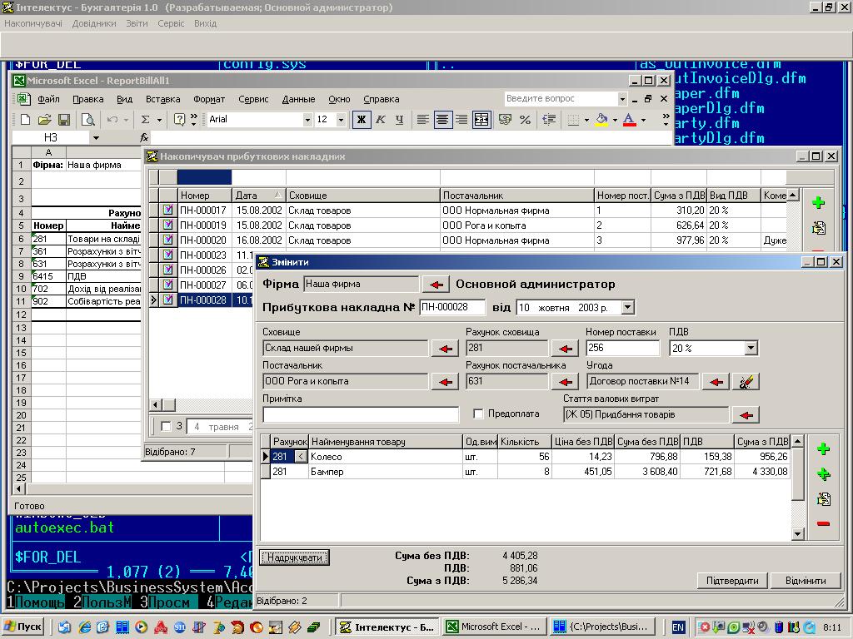Toggle the checkbox on the ПН-000020 row
This screenshot has width=853, height=639.
(168, 240)
